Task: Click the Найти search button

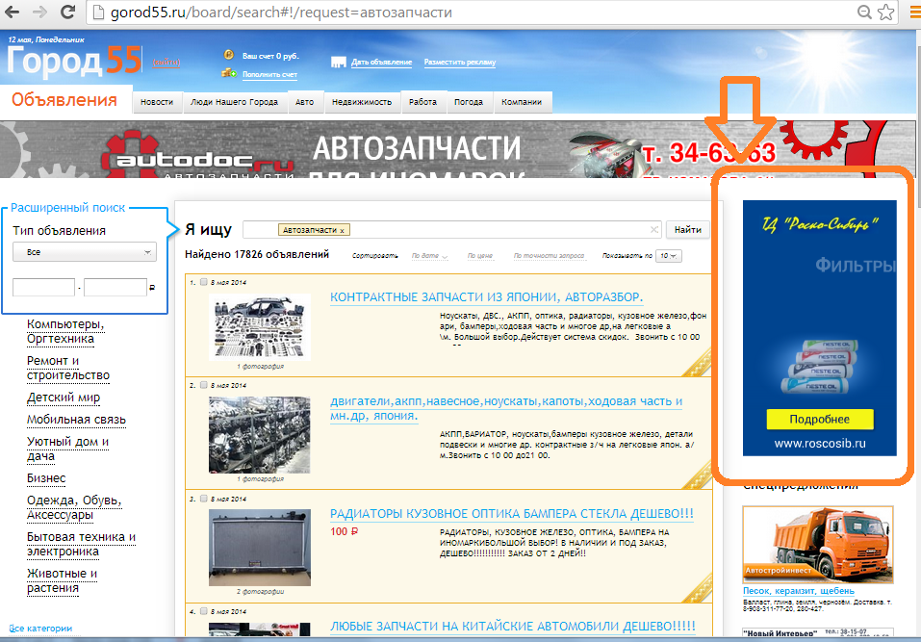Action: tap(688, 230)
